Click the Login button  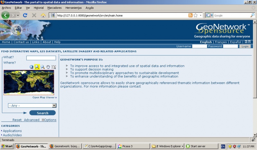tap(245, 46)
